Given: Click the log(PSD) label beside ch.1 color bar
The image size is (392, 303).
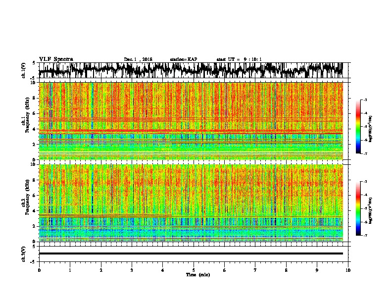Looking at the screenshot, I should pyautogui.click(x=371, y=129).
